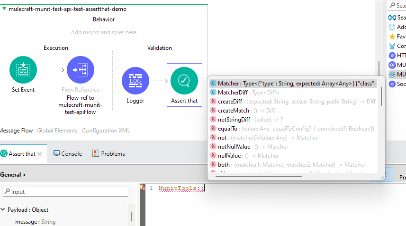Open the Add Modules palette entry

click(x=392, y=27)
